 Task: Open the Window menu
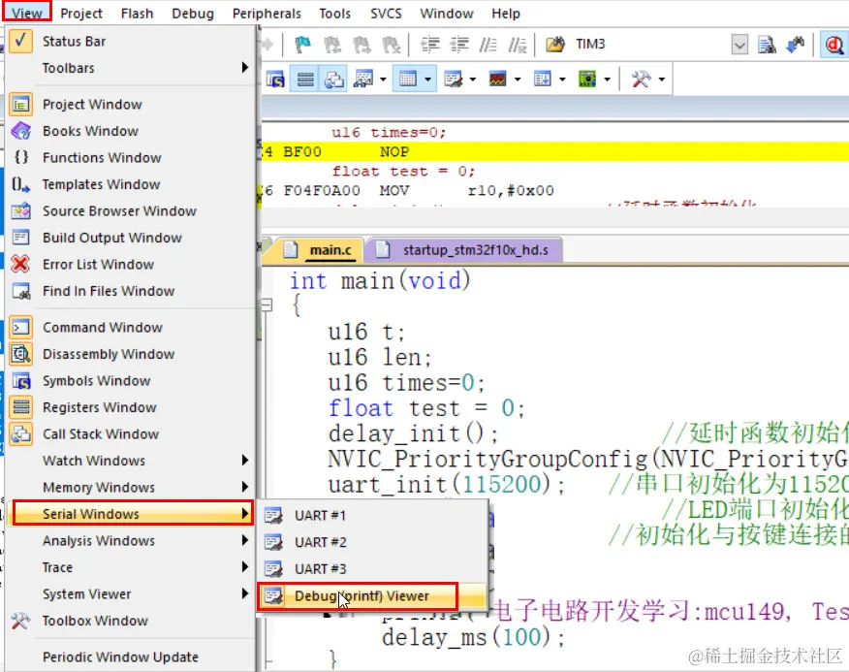[447, 13]
